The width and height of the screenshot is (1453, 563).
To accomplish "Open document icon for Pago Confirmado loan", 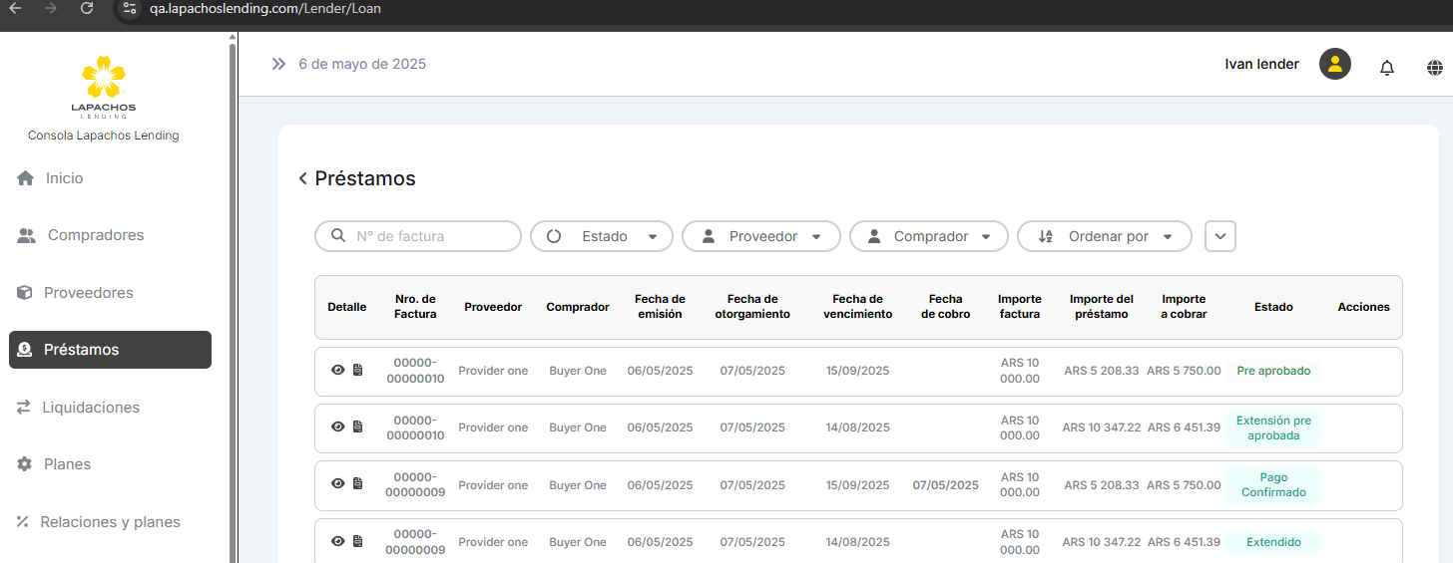I will tap(357, 484).
